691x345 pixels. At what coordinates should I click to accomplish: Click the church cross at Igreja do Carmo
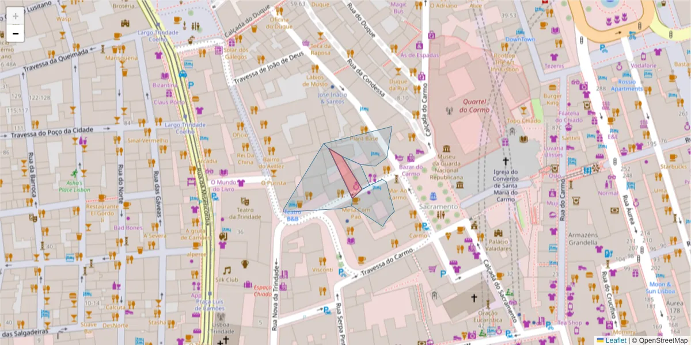[506, 161]
